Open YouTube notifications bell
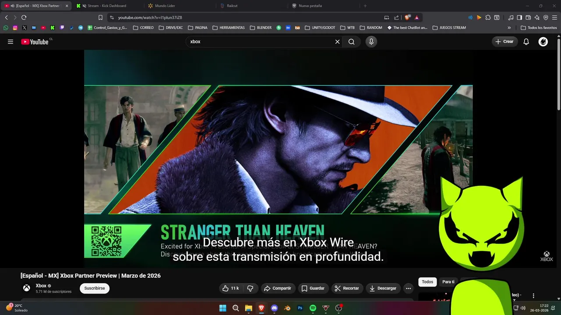The width and height of the screenshot is (561, 315). (526, 42)
